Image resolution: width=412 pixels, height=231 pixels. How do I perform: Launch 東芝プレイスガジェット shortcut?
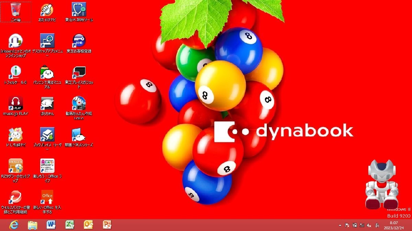pos(79,76)
